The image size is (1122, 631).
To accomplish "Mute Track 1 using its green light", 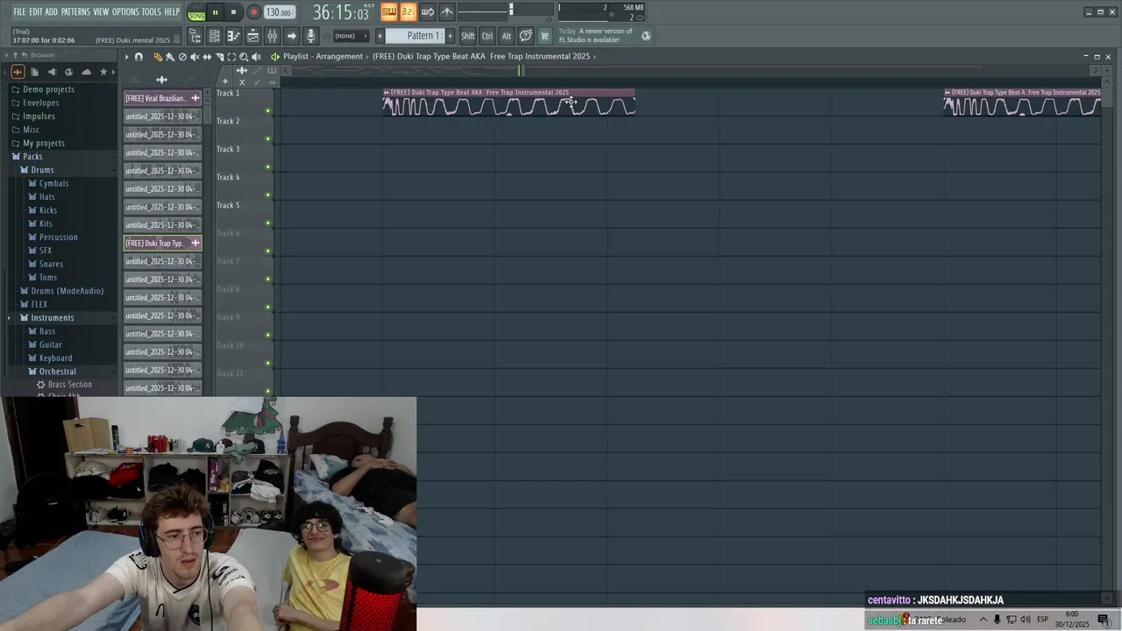I will tap(268, 110).
